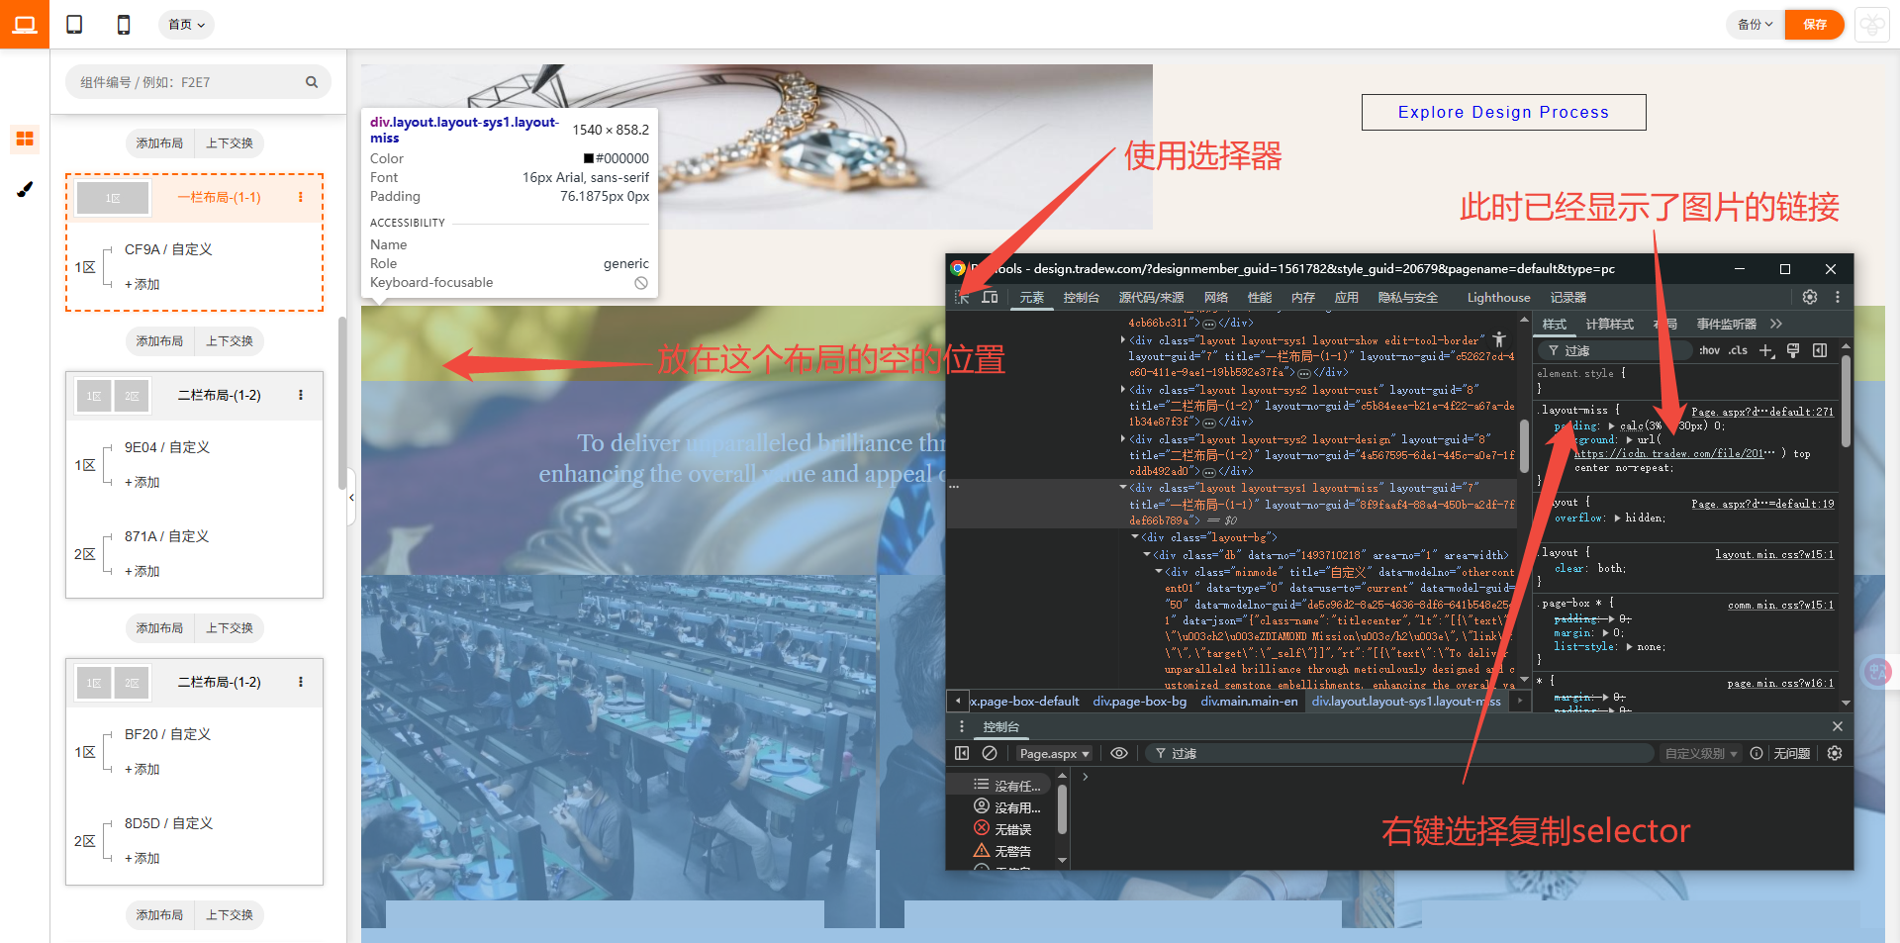Toggle console live expression eye icon
The image size is (1900, 943).
pyautogui.click(x=1118, y=753)
